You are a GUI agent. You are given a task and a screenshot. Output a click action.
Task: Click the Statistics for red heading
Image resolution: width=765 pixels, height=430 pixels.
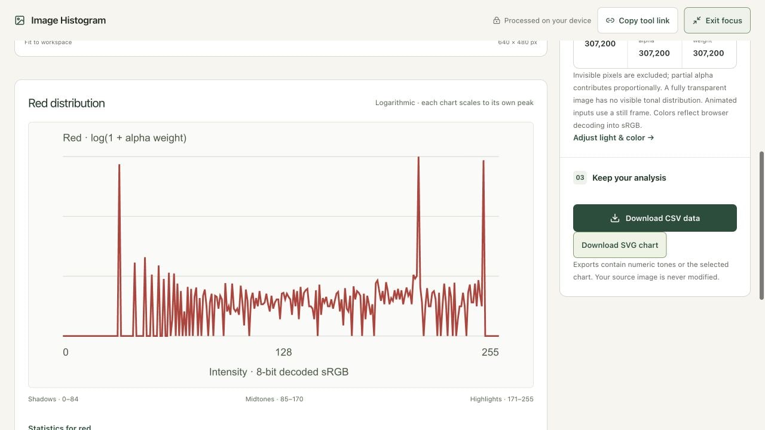60,428
